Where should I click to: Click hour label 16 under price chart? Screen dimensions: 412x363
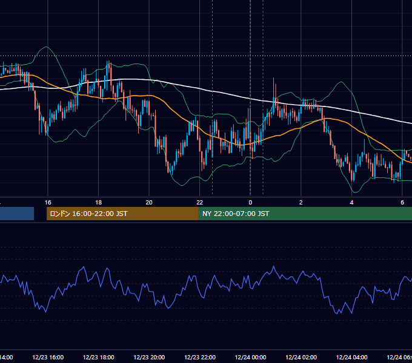point(48,203)
